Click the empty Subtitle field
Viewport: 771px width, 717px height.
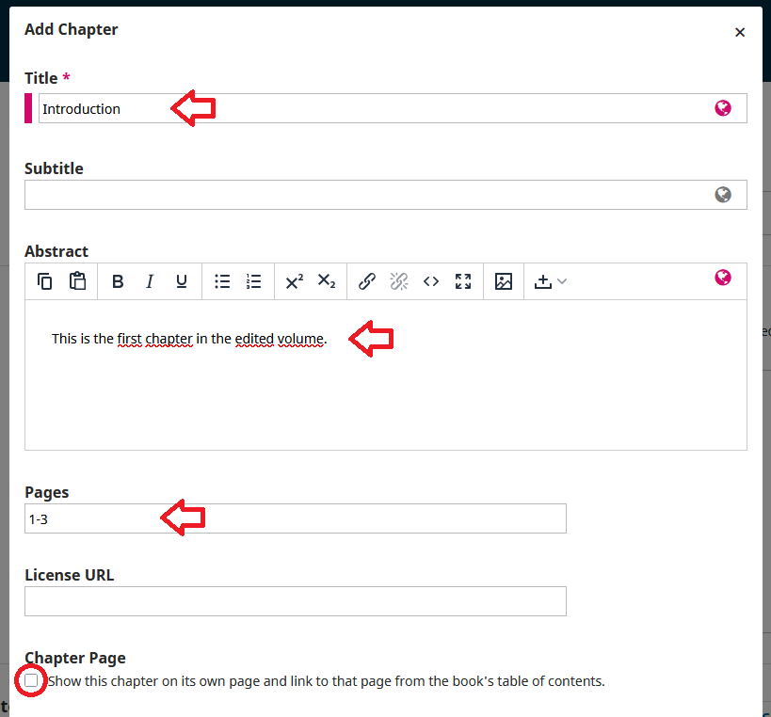click(377, 194)
